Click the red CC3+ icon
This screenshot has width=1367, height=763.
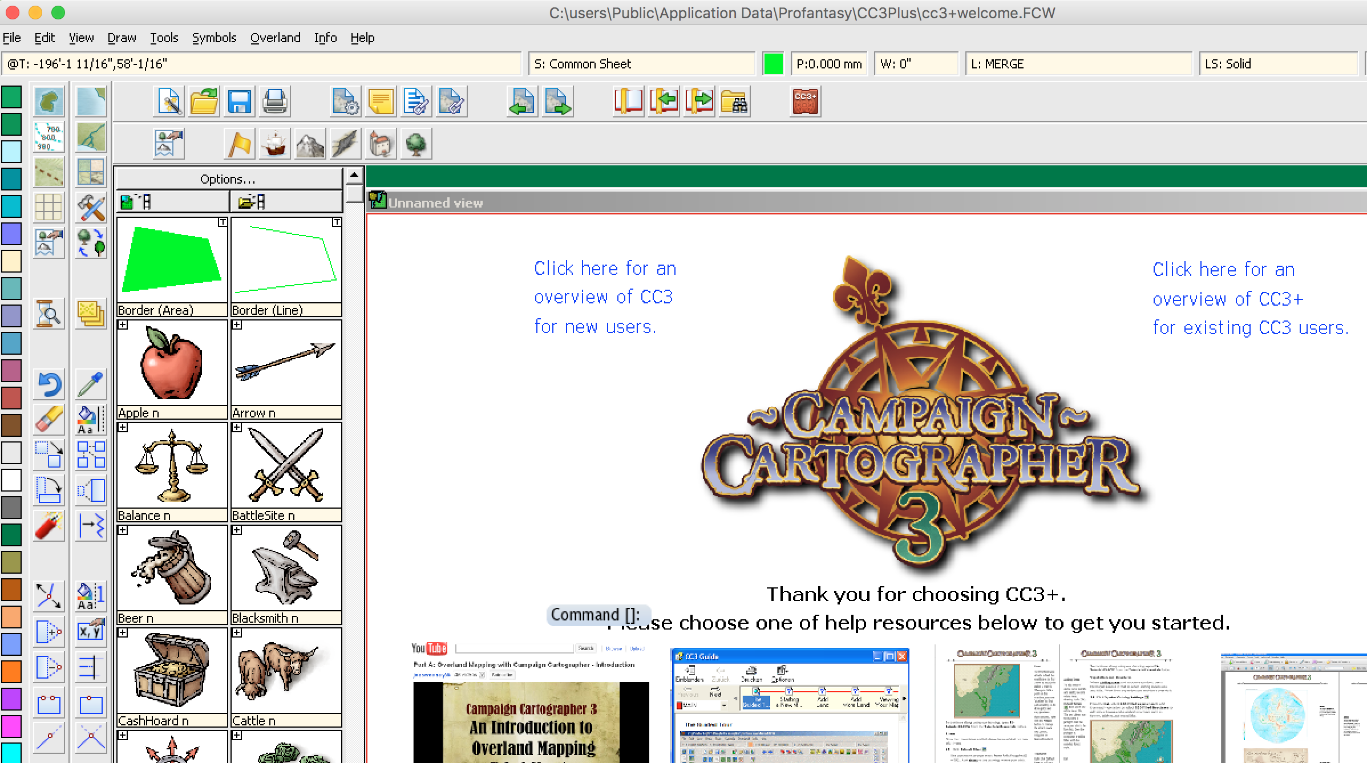click(x=805, y=102)
